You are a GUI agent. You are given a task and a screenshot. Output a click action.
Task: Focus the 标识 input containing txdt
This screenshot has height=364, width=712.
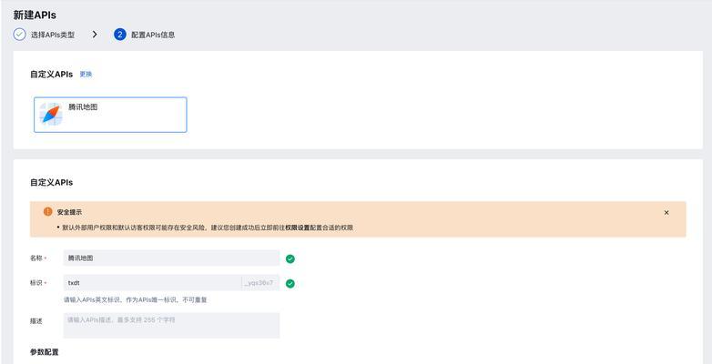(152, 283)
